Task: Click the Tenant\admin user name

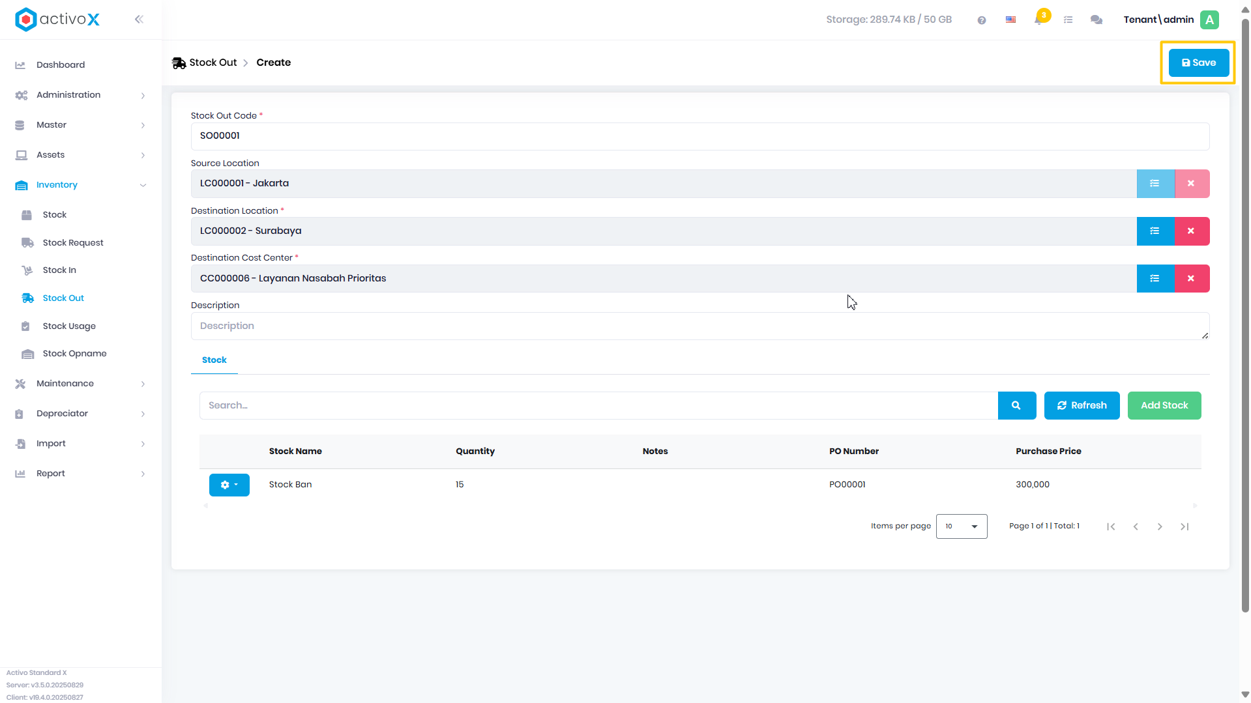Action: point(1158,20)
